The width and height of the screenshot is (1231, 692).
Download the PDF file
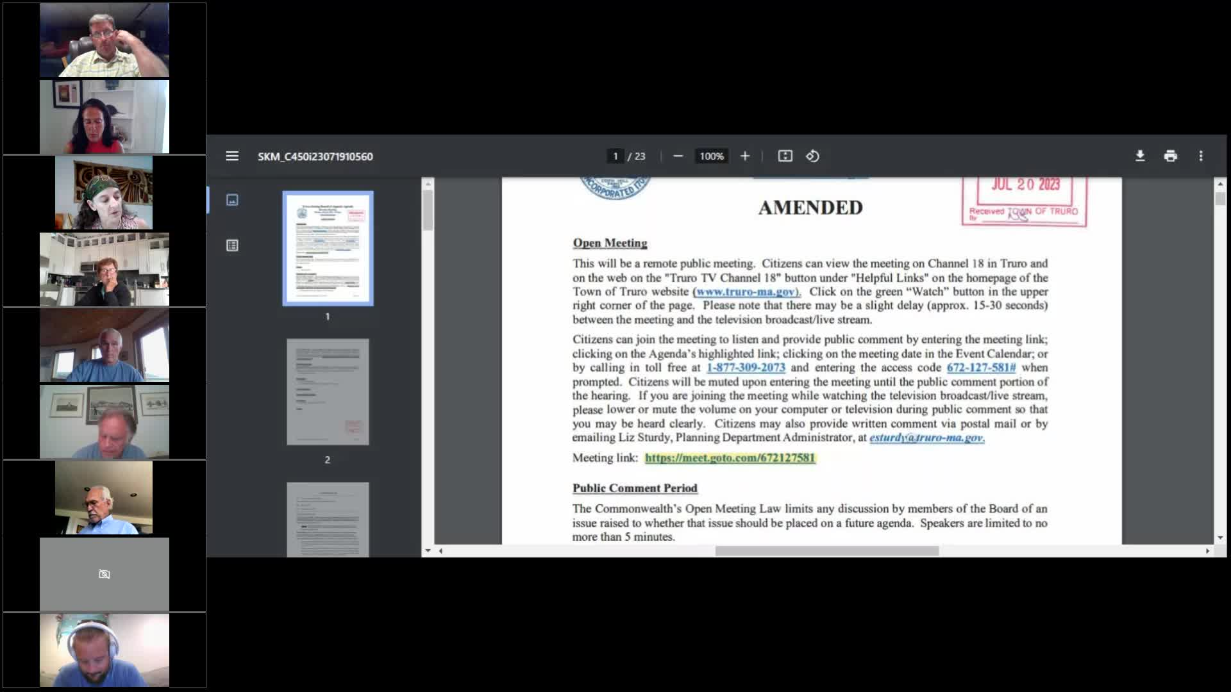click(x=1140, y=156)
